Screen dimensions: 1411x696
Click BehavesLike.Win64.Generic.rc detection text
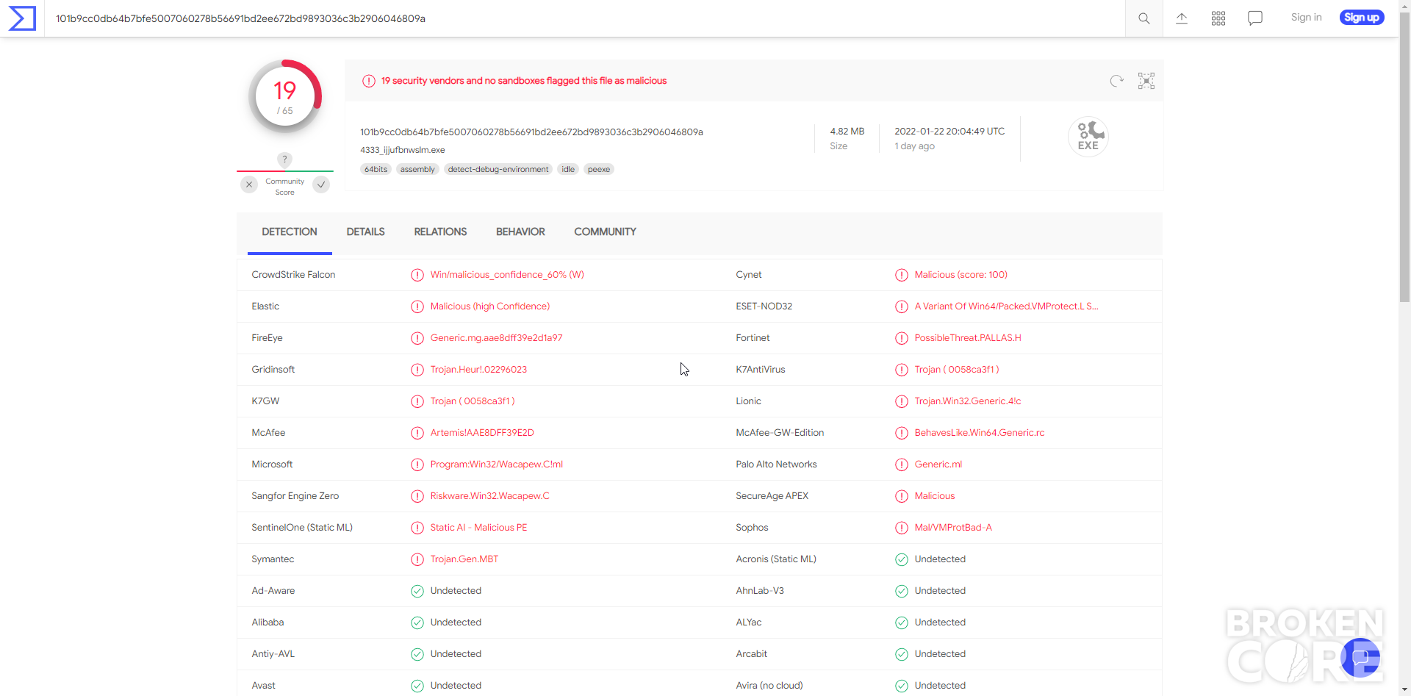pyautogui.click(x=980, y=433)
